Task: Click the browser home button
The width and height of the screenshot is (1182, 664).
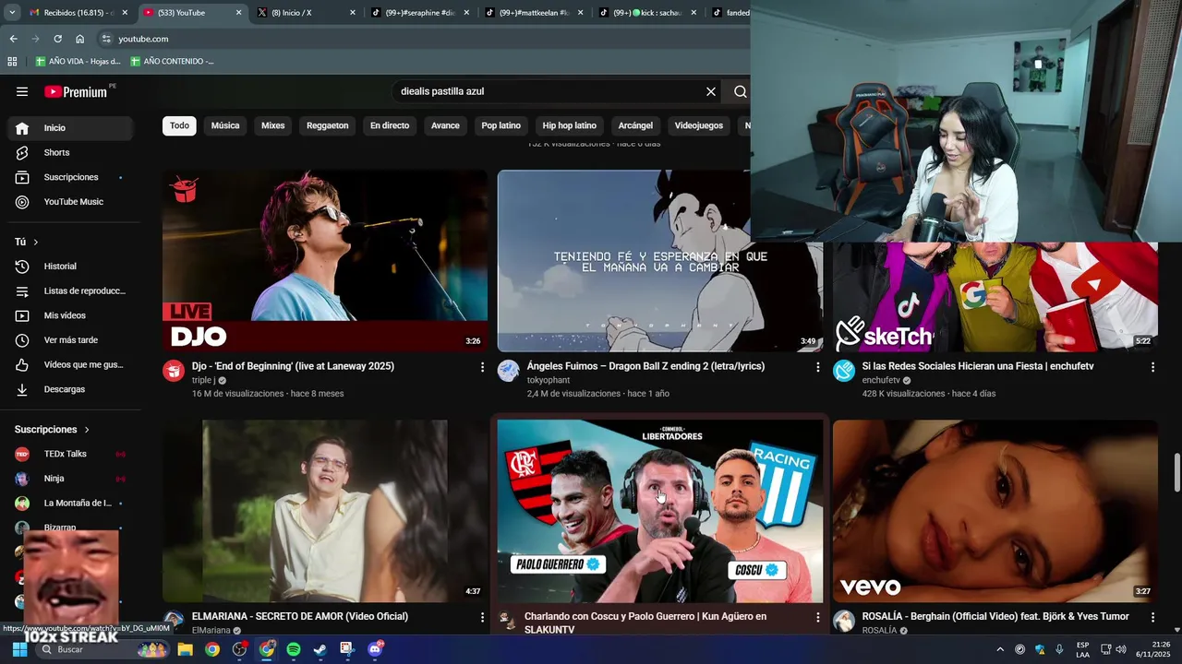Action: pyautogui.click(x=80, y=39)
